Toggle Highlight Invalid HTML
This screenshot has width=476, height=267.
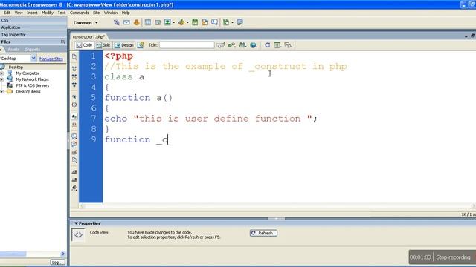click(74, 125)
